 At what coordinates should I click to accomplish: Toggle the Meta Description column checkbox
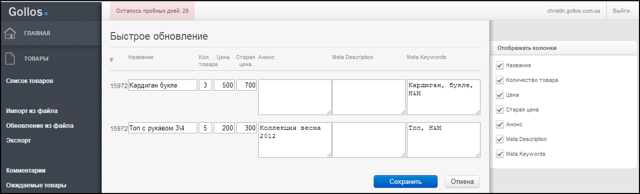pyautogui.click(x=500, y=140)
